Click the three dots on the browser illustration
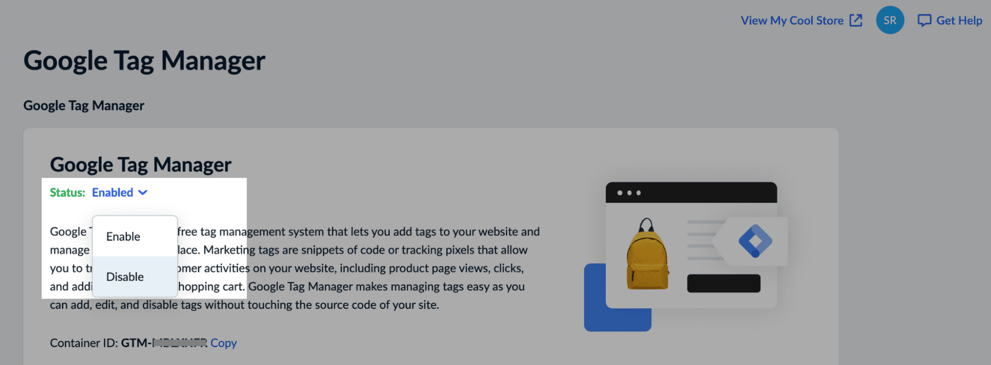Image resolution: width=991 pixels, height=365 pixels. tap(629, 193)
